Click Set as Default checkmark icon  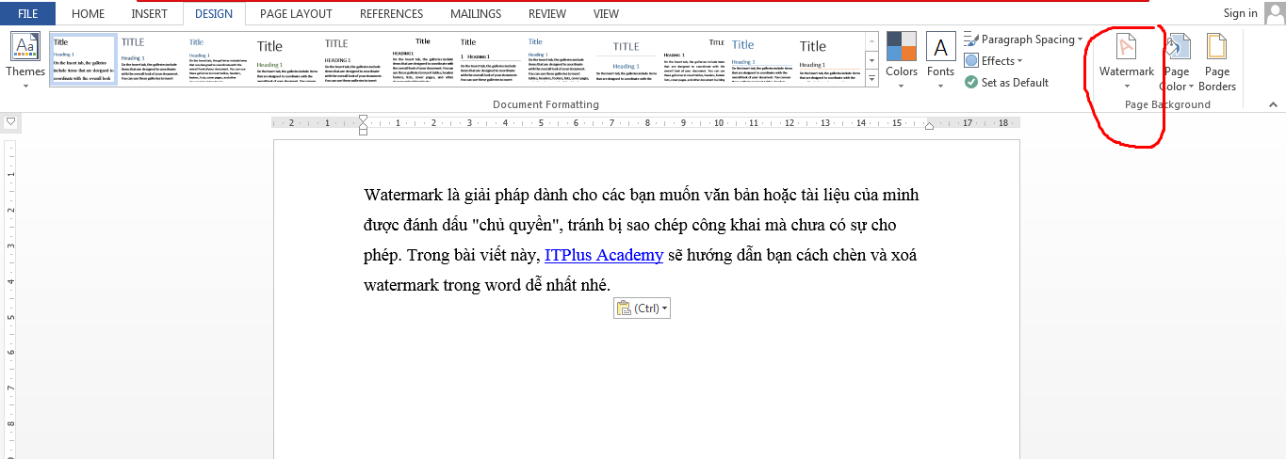tap(971, 83)
